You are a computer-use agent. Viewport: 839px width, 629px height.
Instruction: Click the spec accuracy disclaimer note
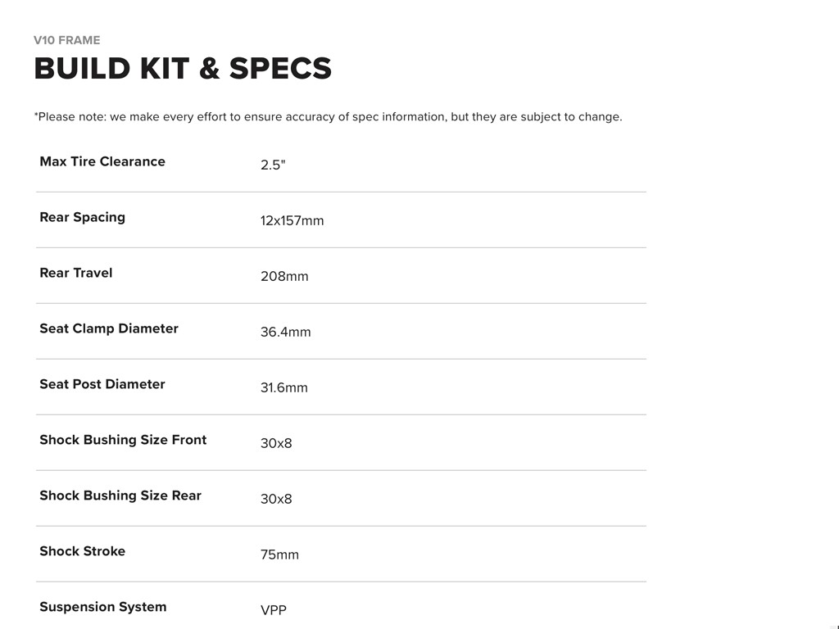pyautogui.click(x=328, y=117)
